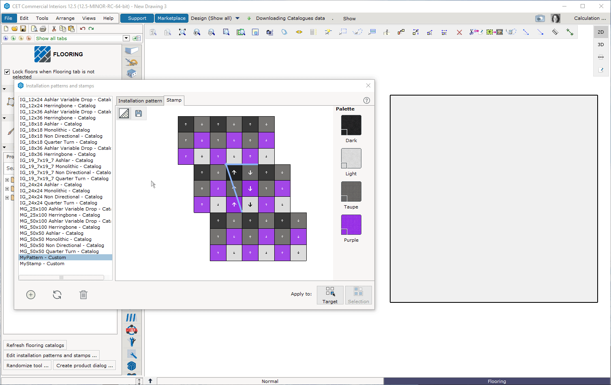Click the Normal tab in bottom bar
611x385 pixels.
click(x=270, y=381)
